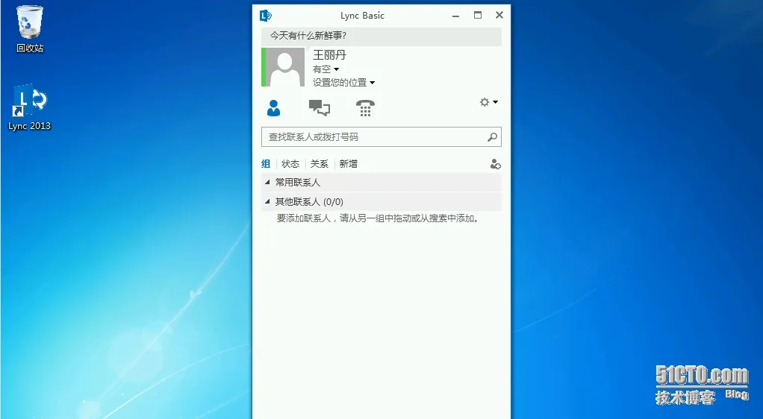Viewport: 763px width, 419px height.
Task: Switch to the 状态 status tab
Action: pos(290,164)
